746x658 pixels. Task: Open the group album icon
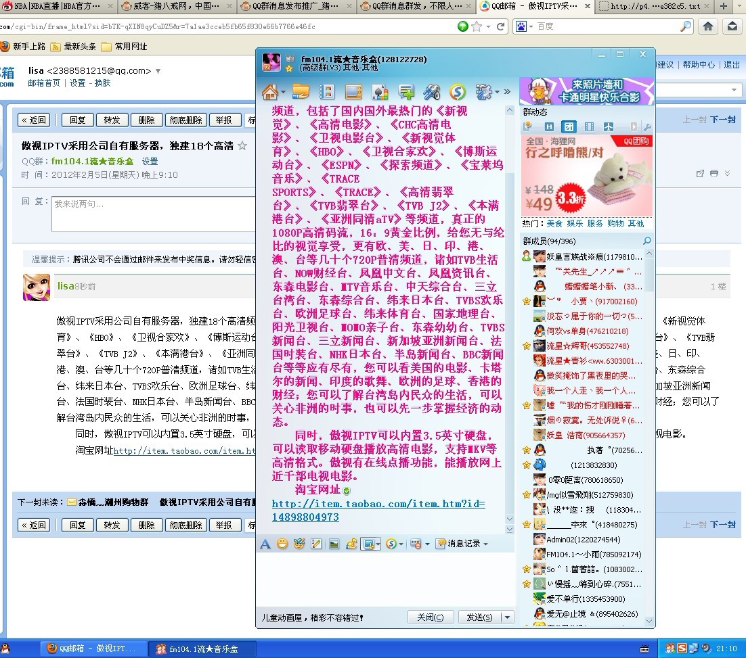328,91
